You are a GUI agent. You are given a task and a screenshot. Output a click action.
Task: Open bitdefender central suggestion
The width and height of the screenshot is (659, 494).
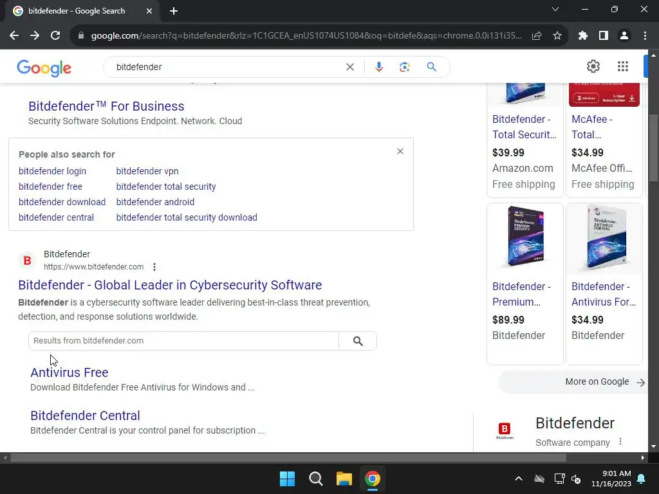(x=57, y=217)
